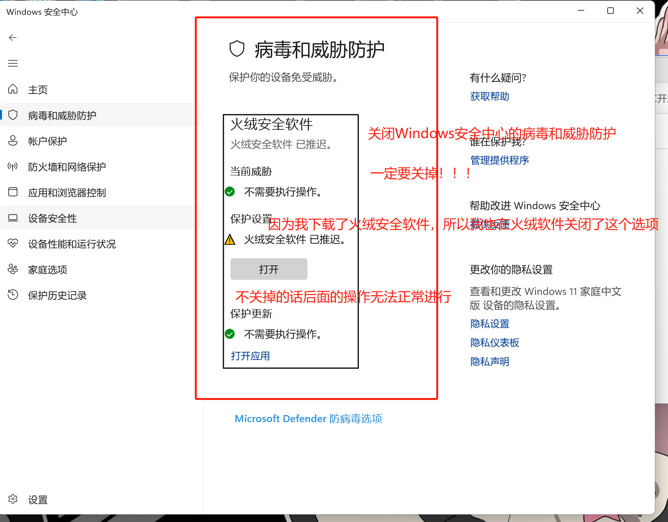The height and width of the screenshot is (522, 668).
Task: Open 设置 gear at bottom left
Action: click(x=13, y=499)
